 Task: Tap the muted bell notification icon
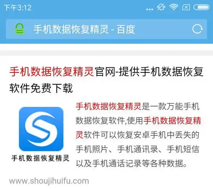161,7
